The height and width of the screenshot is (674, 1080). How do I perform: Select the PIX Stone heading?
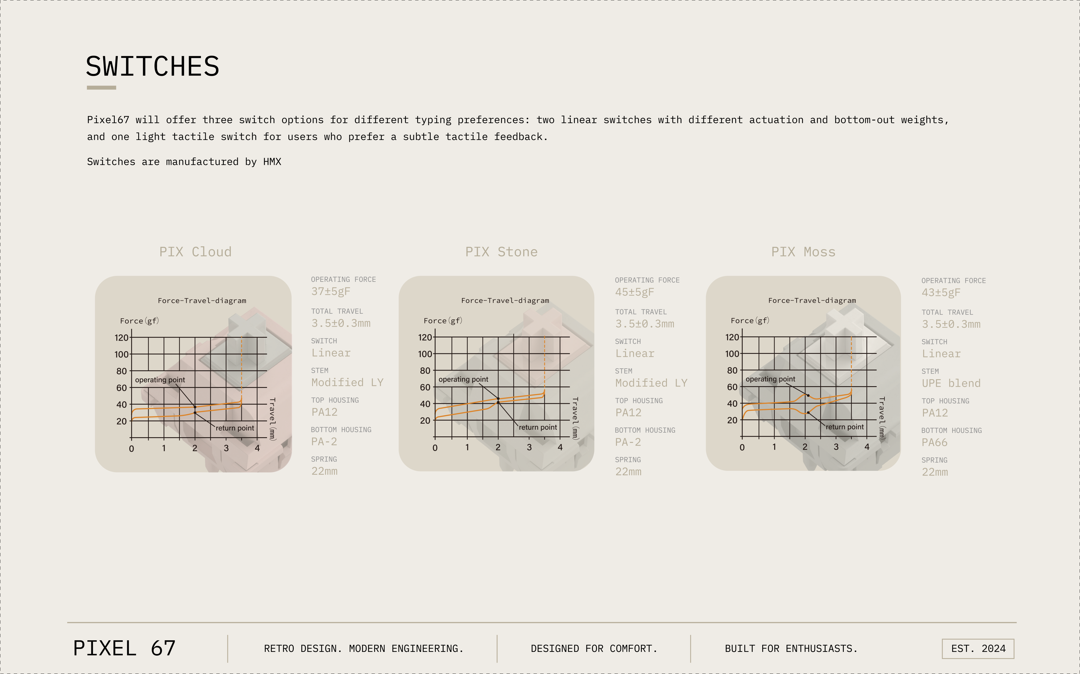coord(502,252)
